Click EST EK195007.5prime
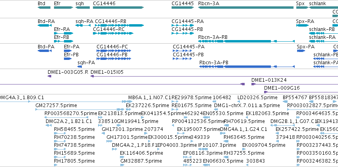This screenshot has height=167, width=338. [x=181, y=133]
